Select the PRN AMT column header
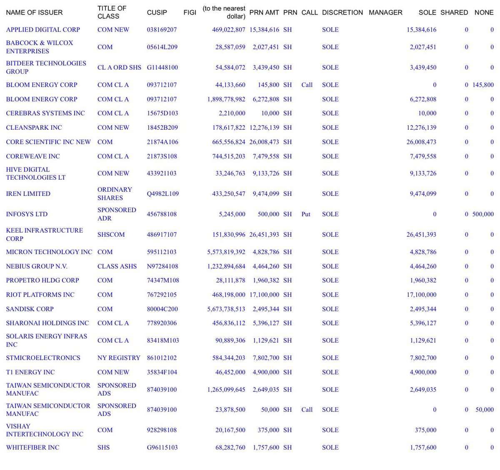The width and height of the screenshot is (500, 470). click(x=264, y=12)
